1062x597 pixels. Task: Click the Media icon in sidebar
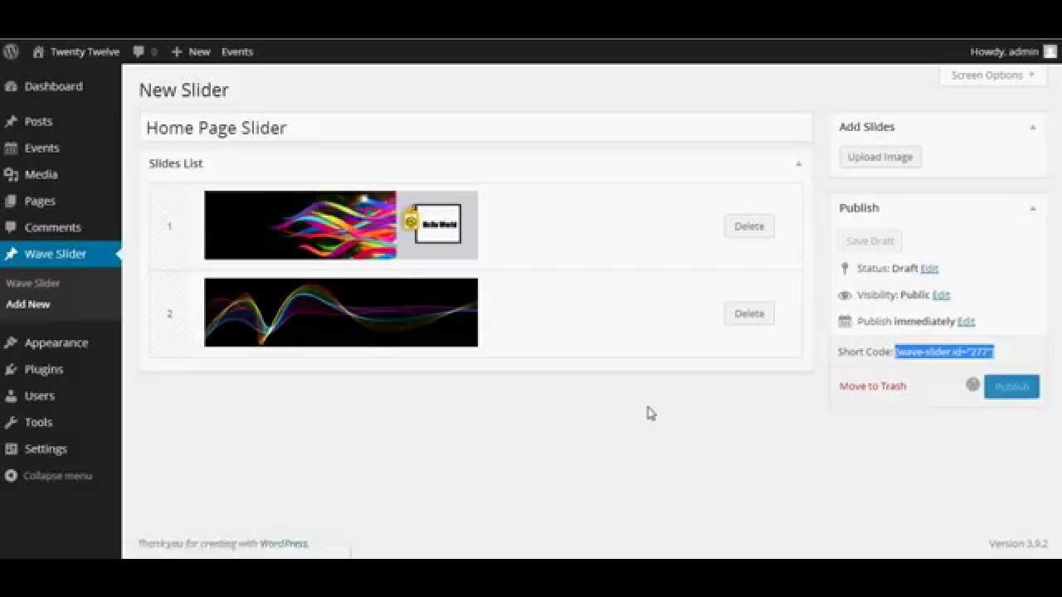(x=11, y=174)
